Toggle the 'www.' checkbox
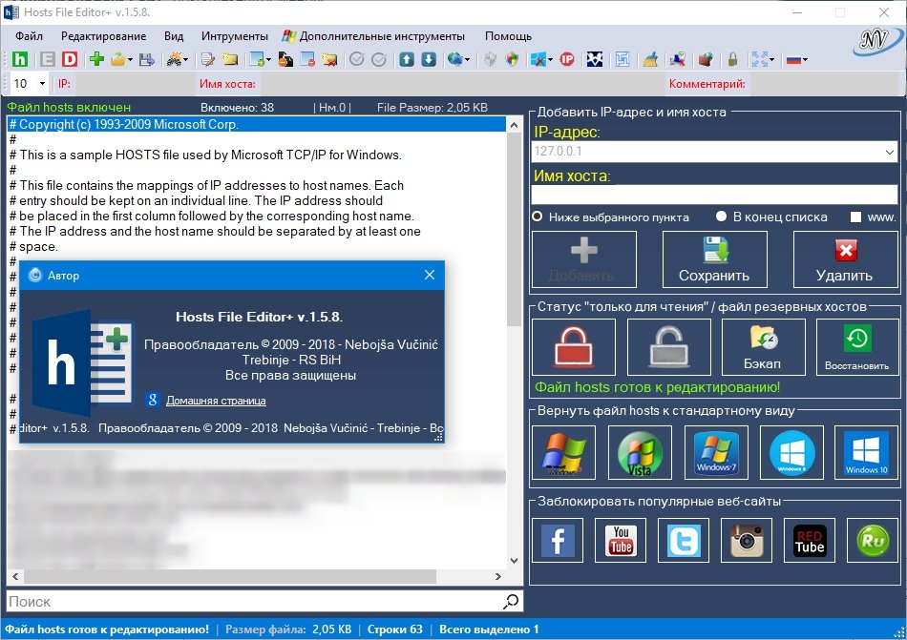907x640 pixels. tap(856, 217)
